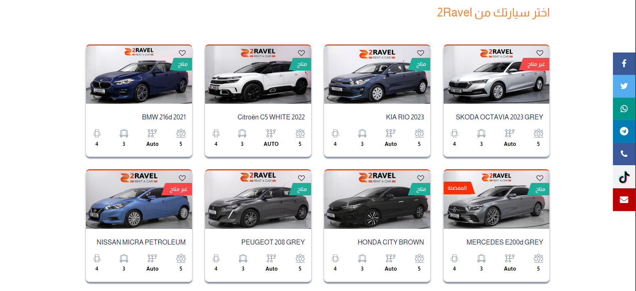Viewport: 636px width, 291px height.
Task: Click the gearbox icon on BMW card
Action: pos(152,133)
